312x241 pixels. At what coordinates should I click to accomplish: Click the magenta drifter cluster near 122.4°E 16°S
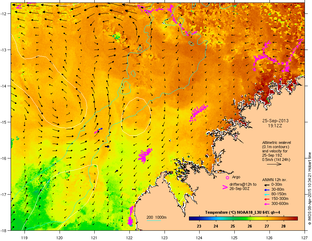coord(145,156)
